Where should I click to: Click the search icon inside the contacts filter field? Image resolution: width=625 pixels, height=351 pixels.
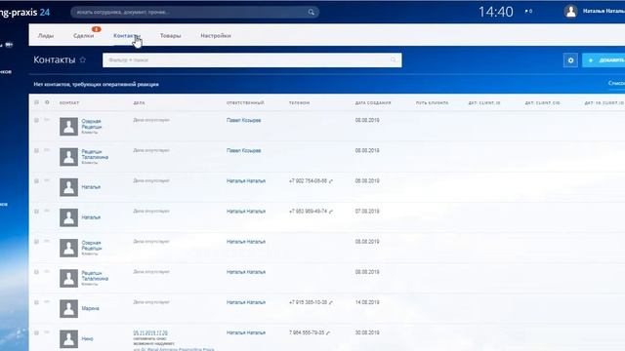click(394, 60)
